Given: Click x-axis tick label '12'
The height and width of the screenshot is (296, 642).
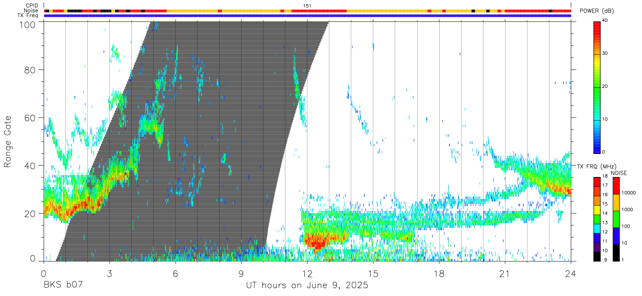Looking at the screenshot, I should [x=307, y=274].
